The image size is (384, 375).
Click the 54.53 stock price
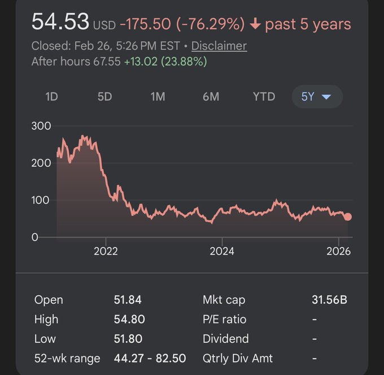coord(60,22)
